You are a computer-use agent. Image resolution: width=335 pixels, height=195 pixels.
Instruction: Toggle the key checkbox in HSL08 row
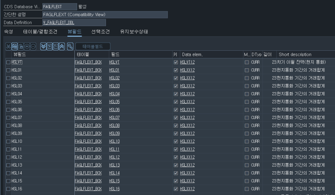tap(176, 126)
